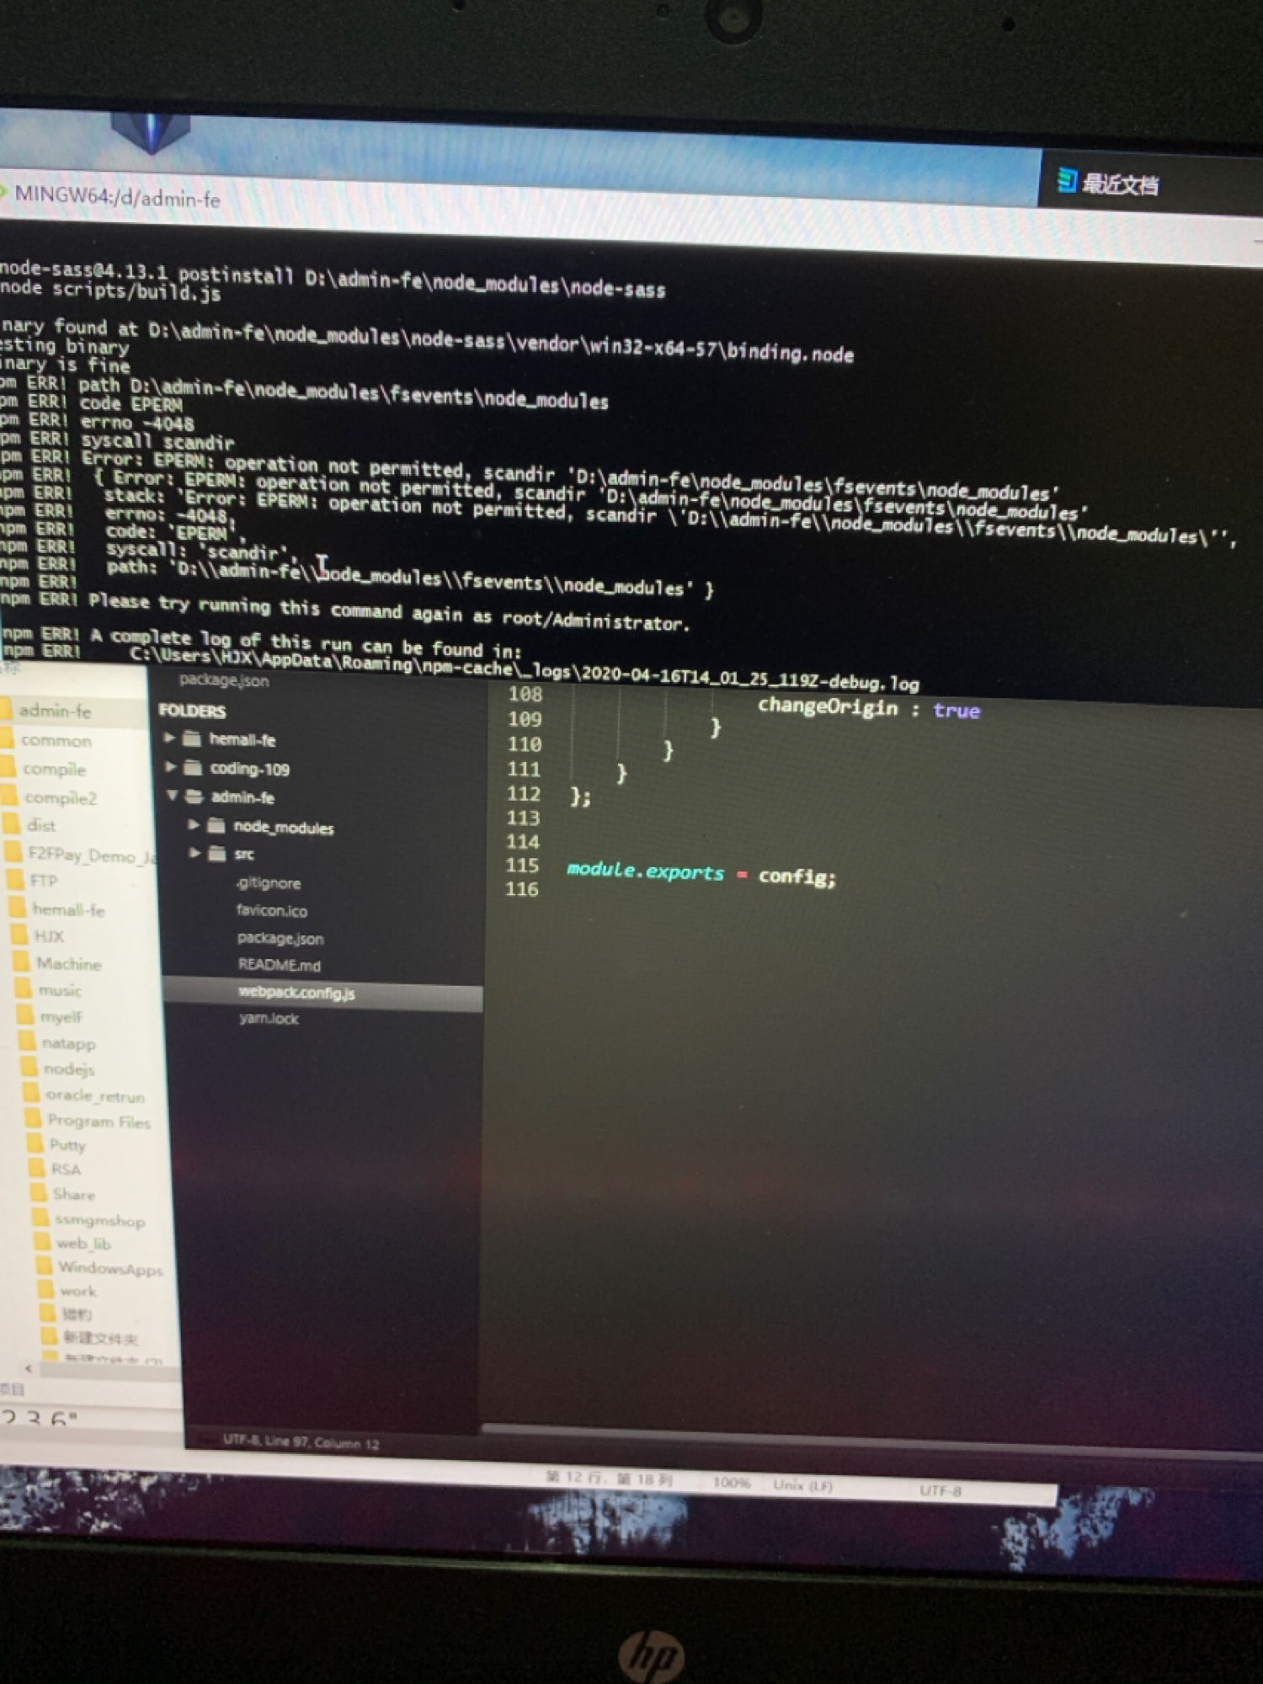The height and width of the screenshot is (1684, 1263).
Task: Collapse the admin-fe folder arrow in Sublime
Action: click(172, 795)
